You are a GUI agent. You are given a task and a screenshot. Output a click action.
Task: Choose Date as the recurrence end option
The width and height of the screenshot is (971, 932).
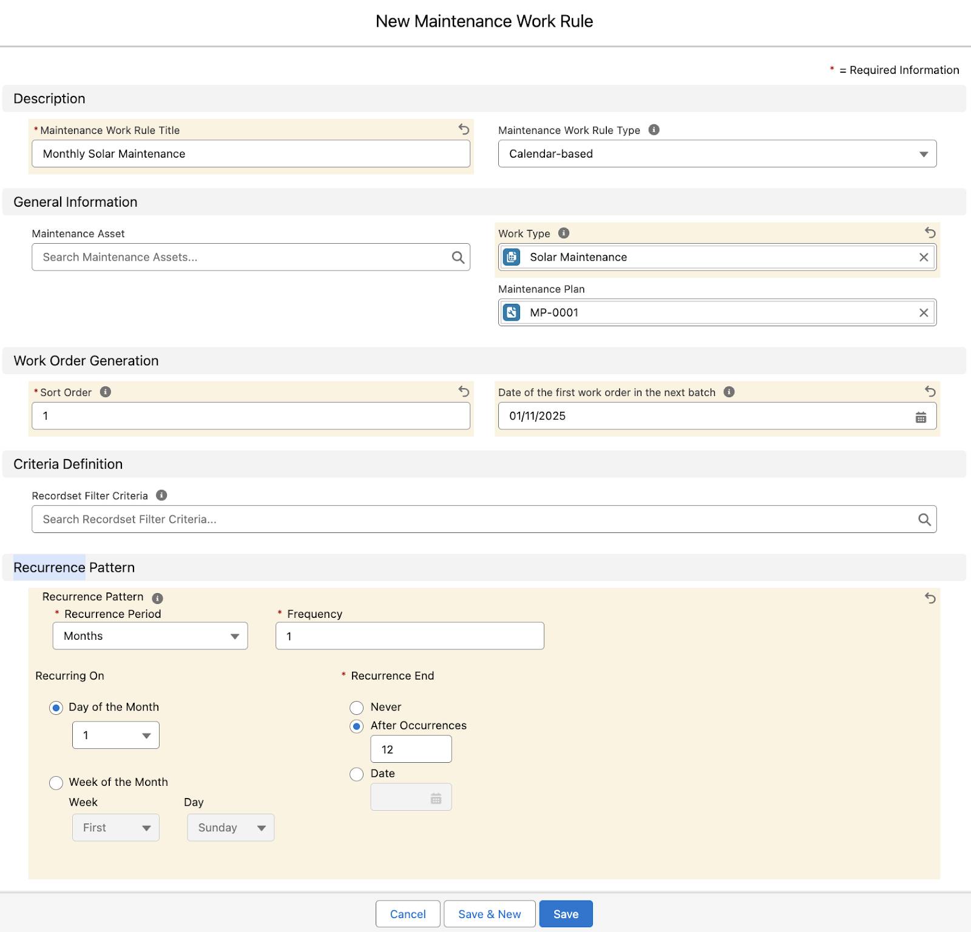[x=357, y=774]
